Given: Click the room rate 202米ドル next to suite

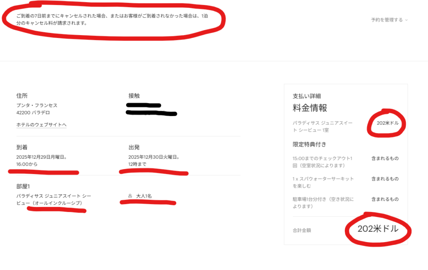Looking at the screenshot, I should (387, 123).
